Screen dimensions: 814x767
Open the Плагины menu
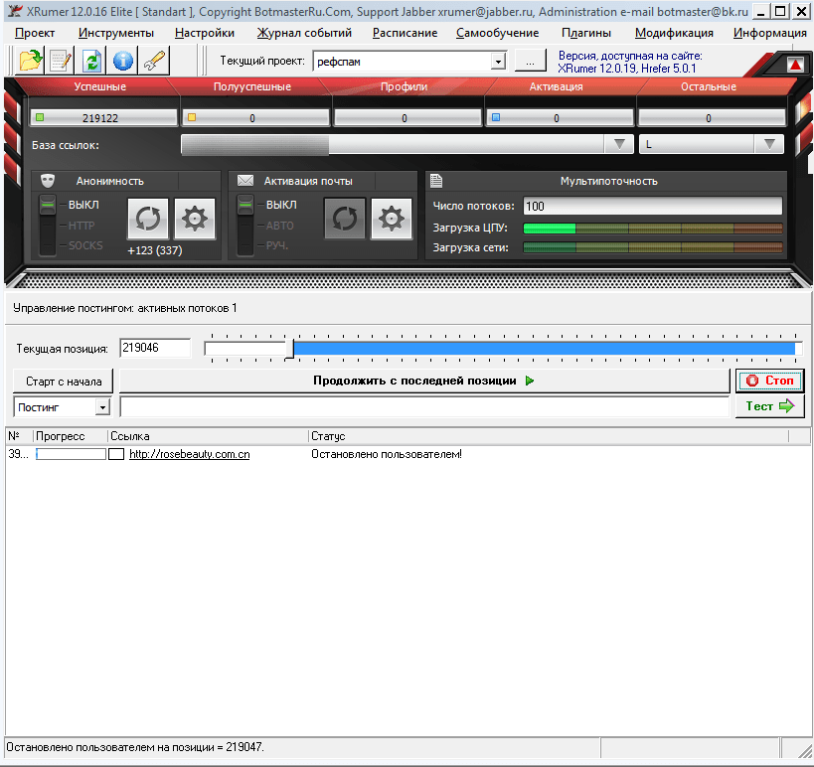586,33
